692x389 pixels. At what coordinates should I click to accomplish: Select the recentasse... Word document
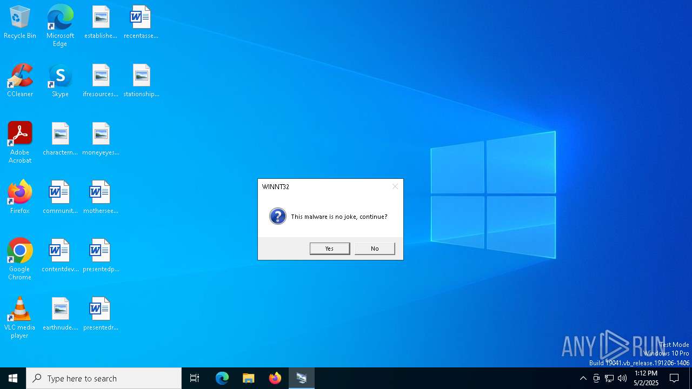(x=141, y=23)
